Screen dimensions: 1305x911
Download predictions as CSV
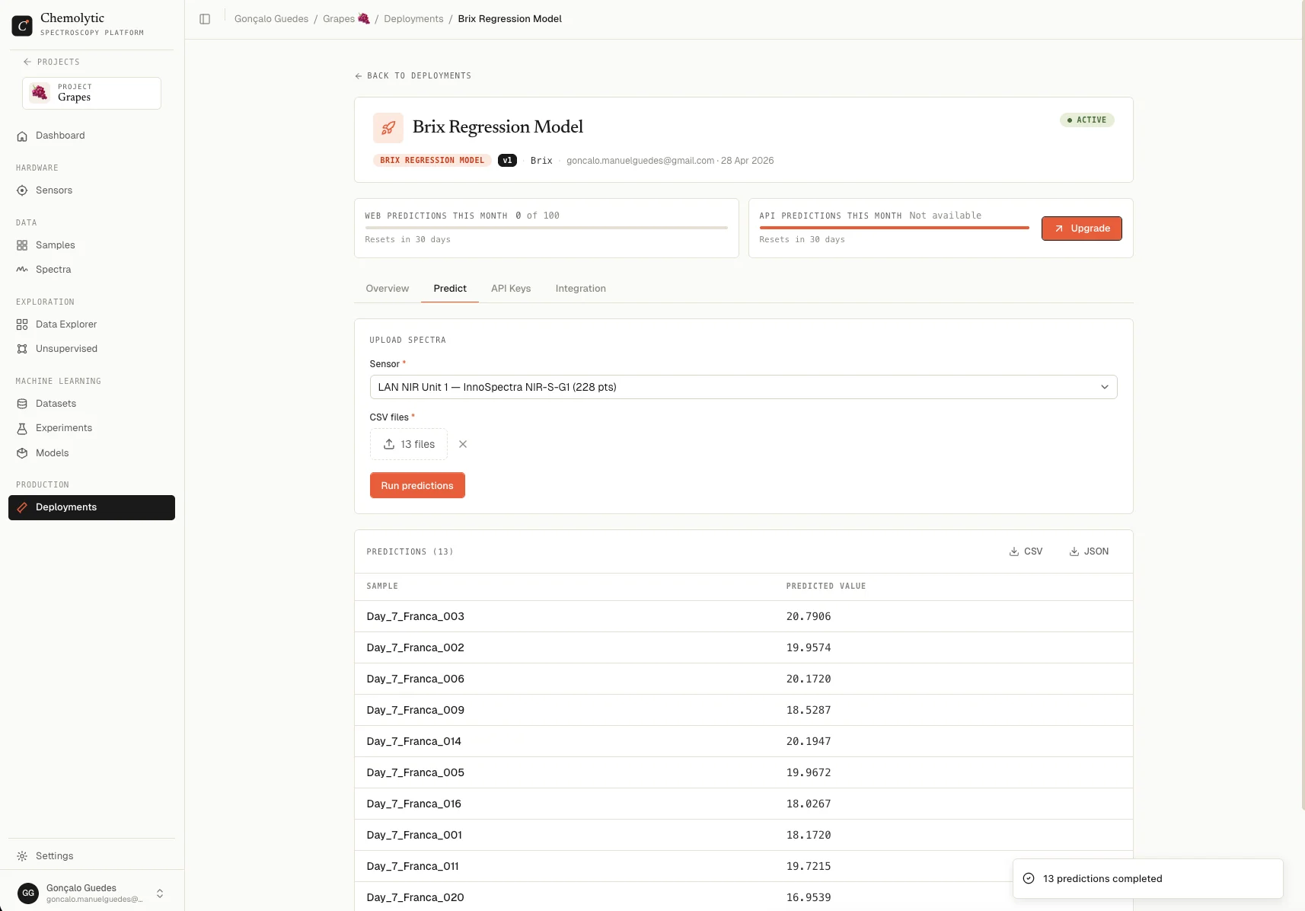pos(1026,551)
